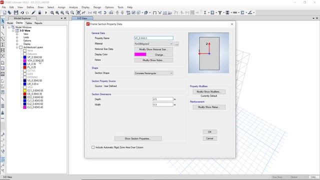The image size is (320, 180).
Task: Open the Define menu
Action: click(x=30, y=7)
